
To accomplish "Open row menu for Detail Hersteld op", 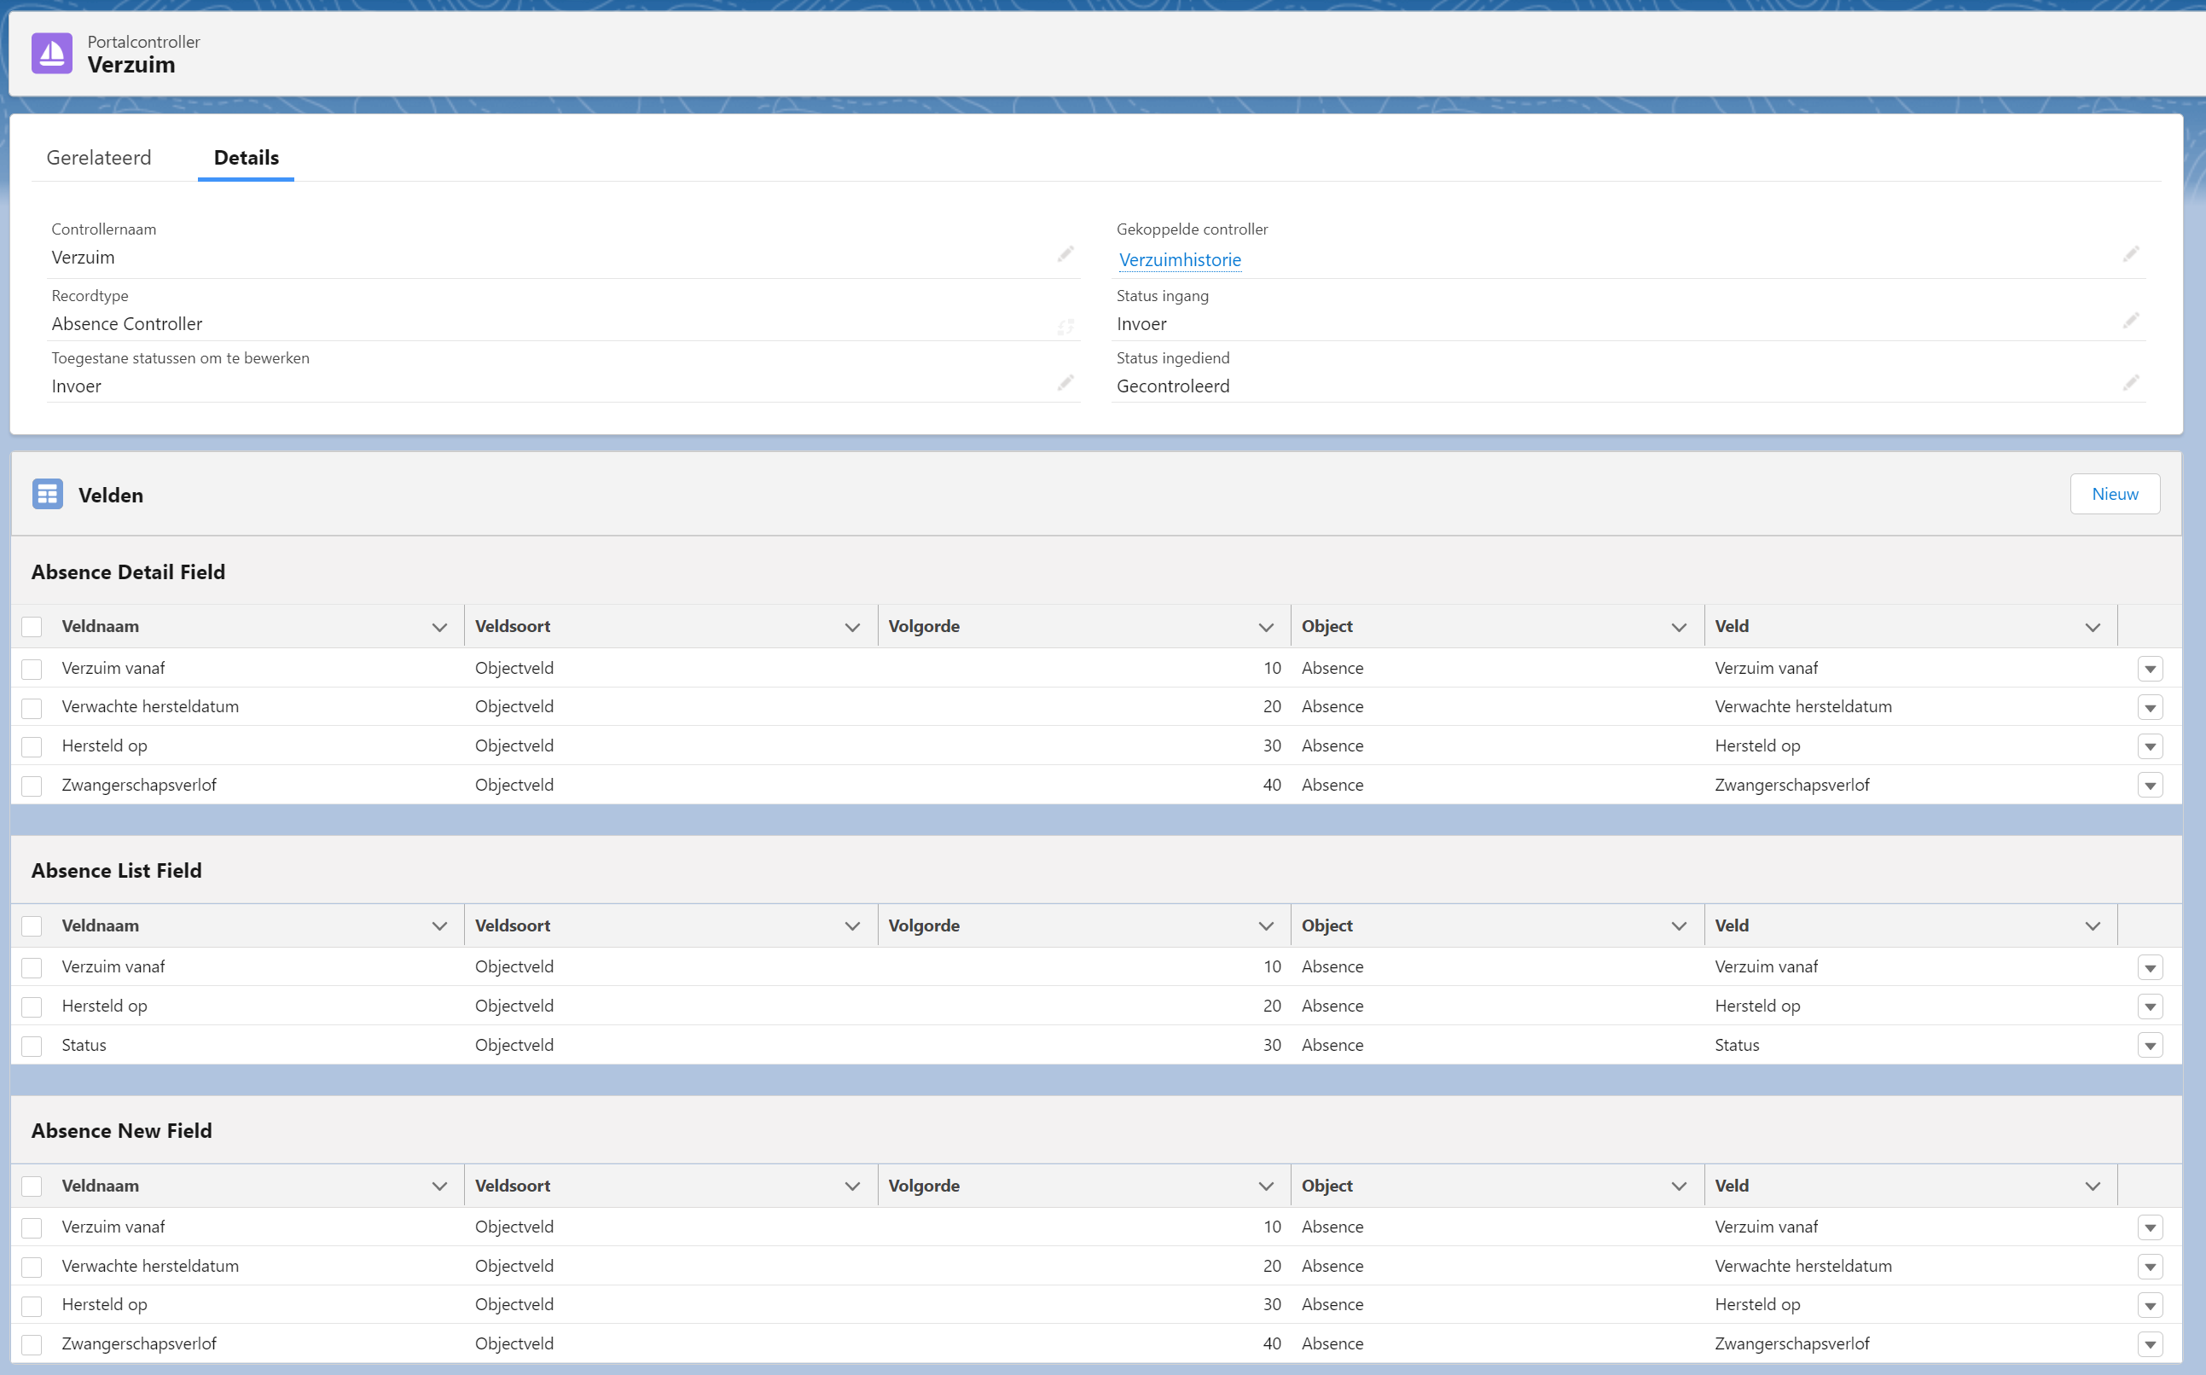I will tap(2150, 746).
